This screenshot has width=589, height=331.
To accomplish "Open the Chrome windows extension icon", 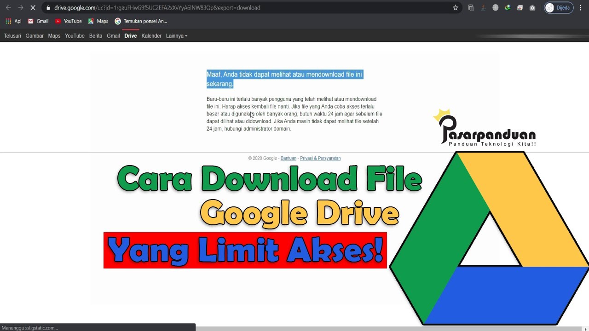I will point(520,7).
